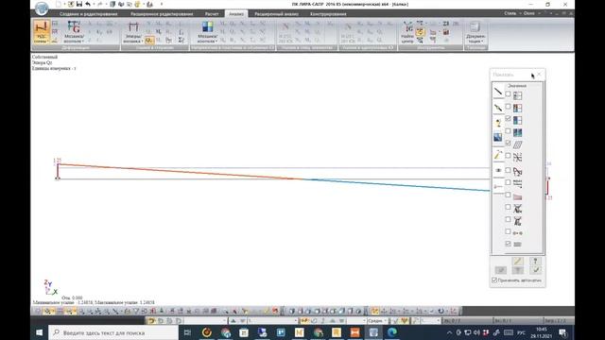This screenshot has width=605, height=340.
Task: Open the 'Средн.' dropdown in bottom toolbar
Action: (377, 321)
